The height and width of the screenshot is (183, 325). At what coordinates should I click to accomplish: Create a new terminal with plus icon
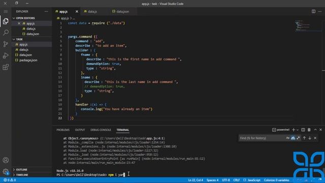point(294,130)
